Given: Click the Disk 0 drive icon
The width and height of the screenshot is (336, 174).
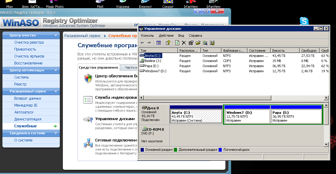Looking at the screenshot, I should click(144, 108).
